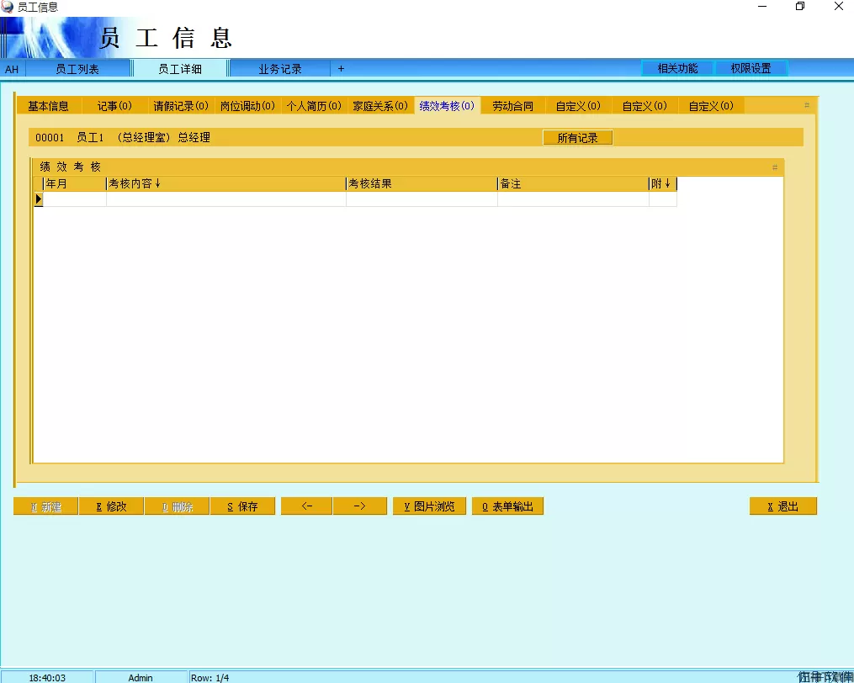Screen dimensions: 854x683
Task: Add a new page with the + tab
Action: 341,69
